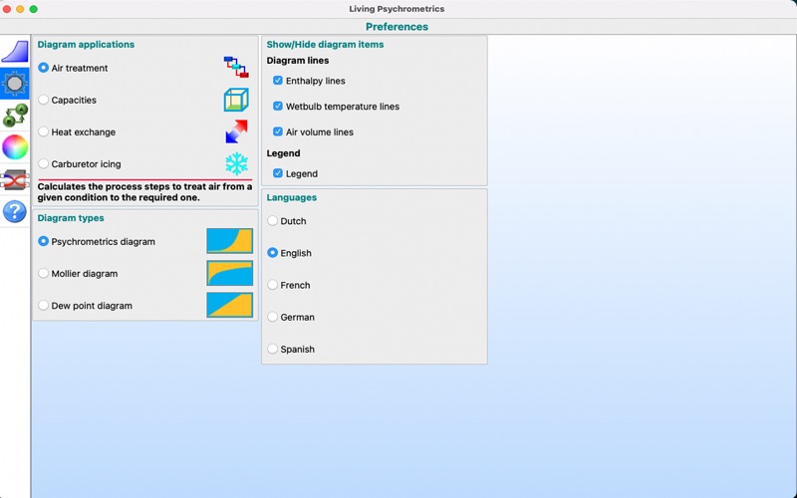Select the Capacities radio button
The height and width of the screenshot is (498, 797).
(x=43, y=100)
